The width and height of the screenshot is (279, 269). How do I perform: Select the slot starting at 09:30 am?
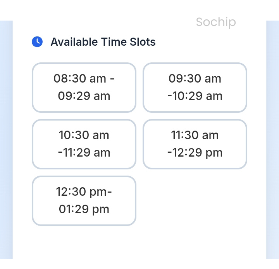(195, 88)
